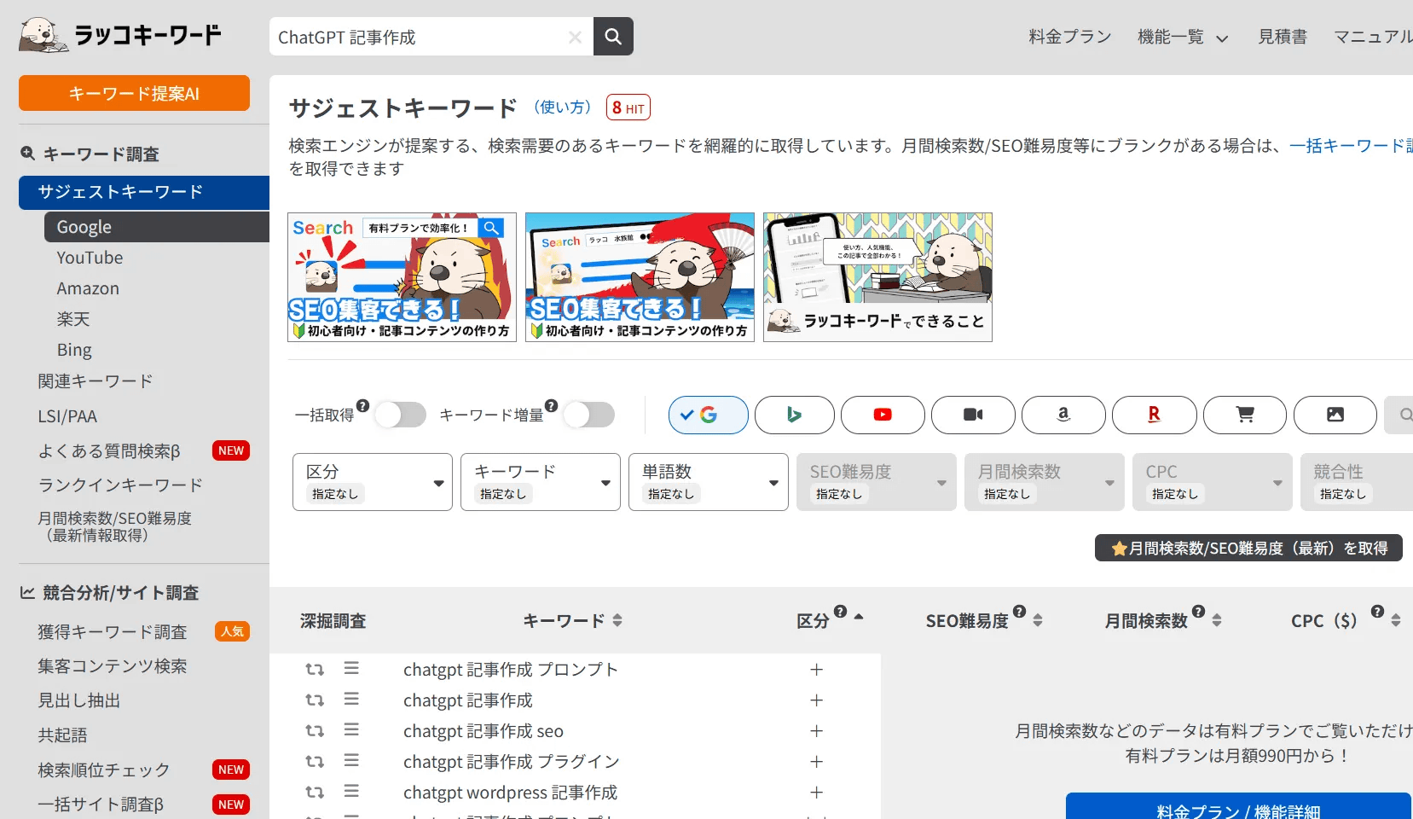Open the キーワード filter dropdown
Viewport: 1413px width, 819px height.
tap(540, 482)
